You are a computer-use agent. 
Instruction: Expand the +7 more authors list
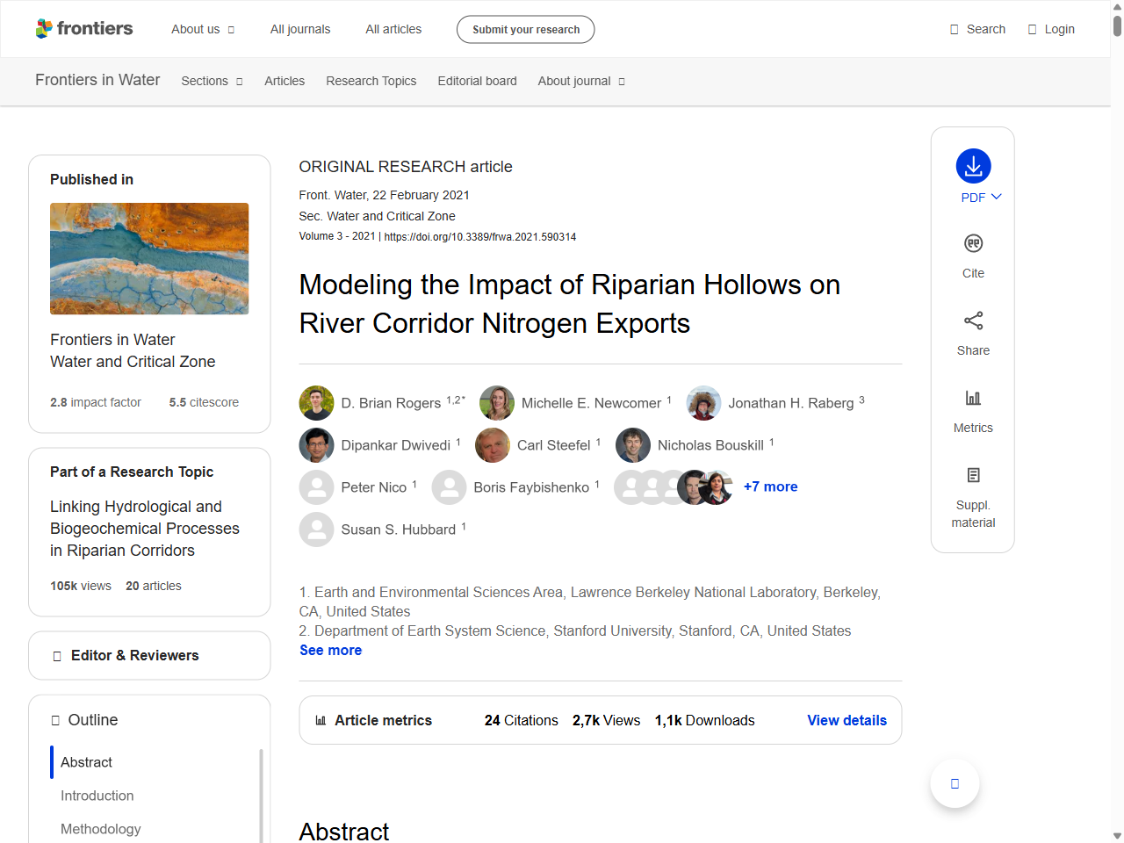[x=770, y=486]
